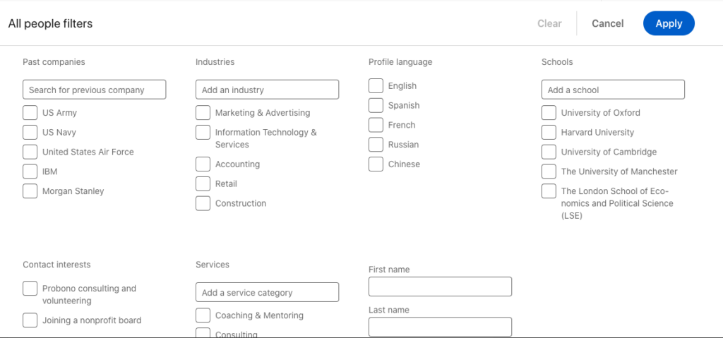Check Coaching & Mentoring service checkbox
The height and width of the screenshot is (338, 723).
[x=203, y=315]
